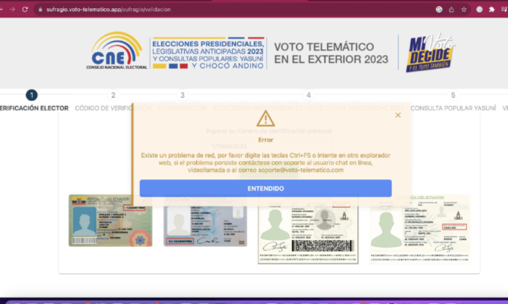Select step 1 circle Verificación Elector
The width and height of the screenshot is (508, 304).
pyautogui.click(x=31, y=95)
